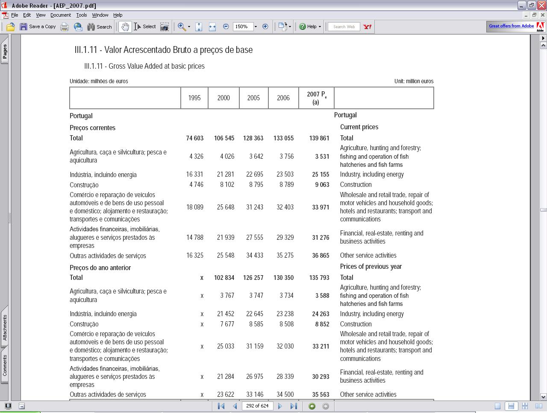Viewport: 547px width, 413px height.
Task: Open zoom tool dropdown arrow
Action: click(x=189, y=27)
